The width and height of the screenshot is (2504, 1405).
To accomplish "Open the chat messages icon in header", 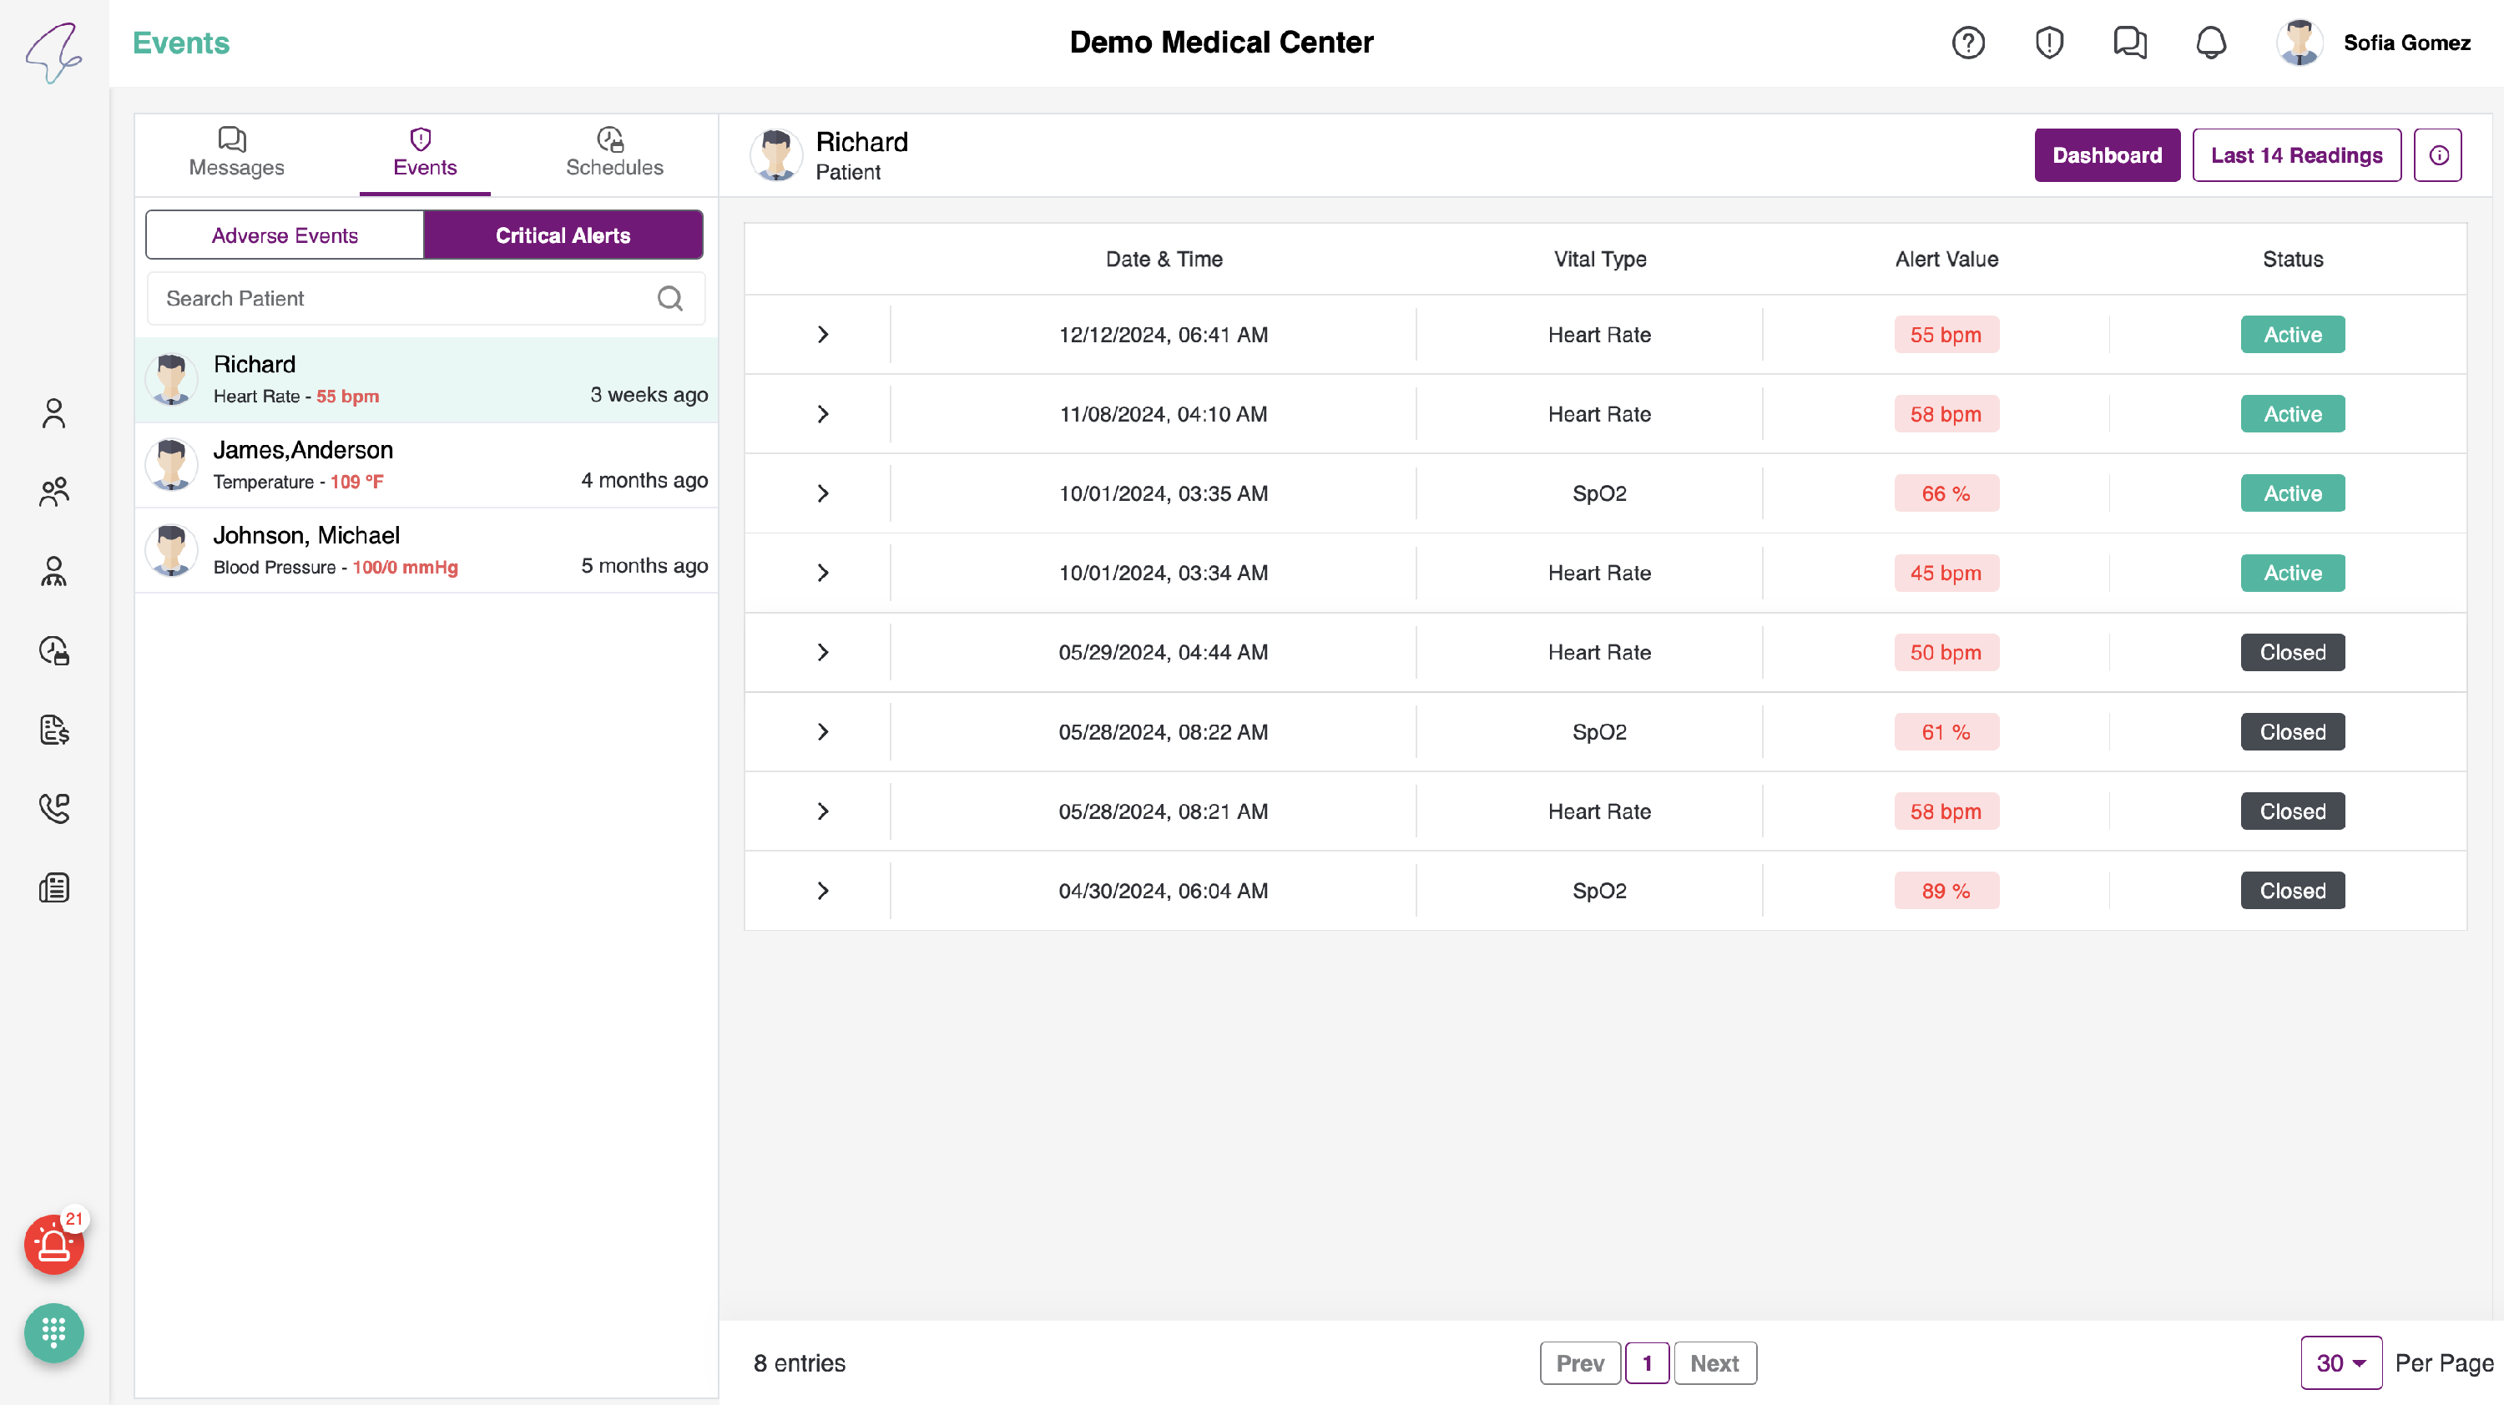I will 2130,43.
